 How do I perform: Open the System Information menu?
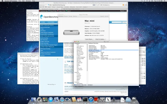pos(11,1)
